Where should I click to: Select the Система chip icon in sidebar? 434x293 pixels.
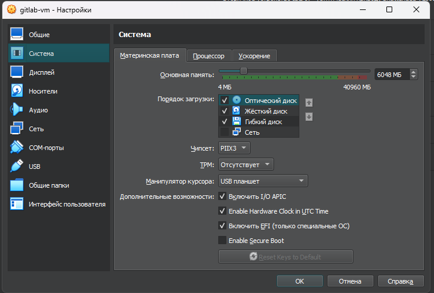(x=16, y=53)
